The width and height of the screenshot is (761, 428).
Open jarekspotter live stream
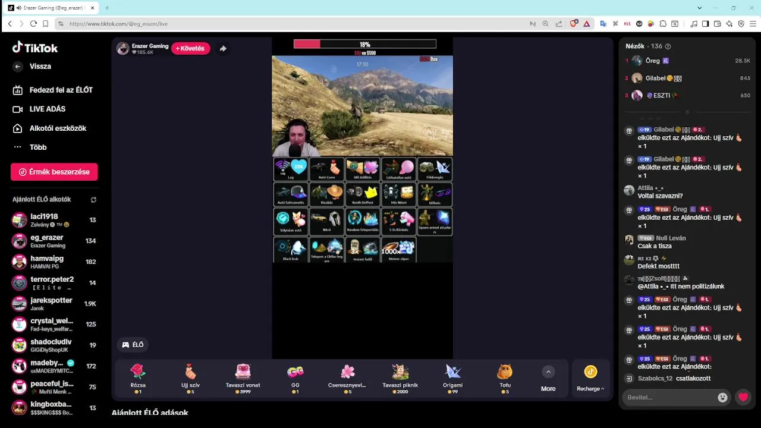coord(54,303)
